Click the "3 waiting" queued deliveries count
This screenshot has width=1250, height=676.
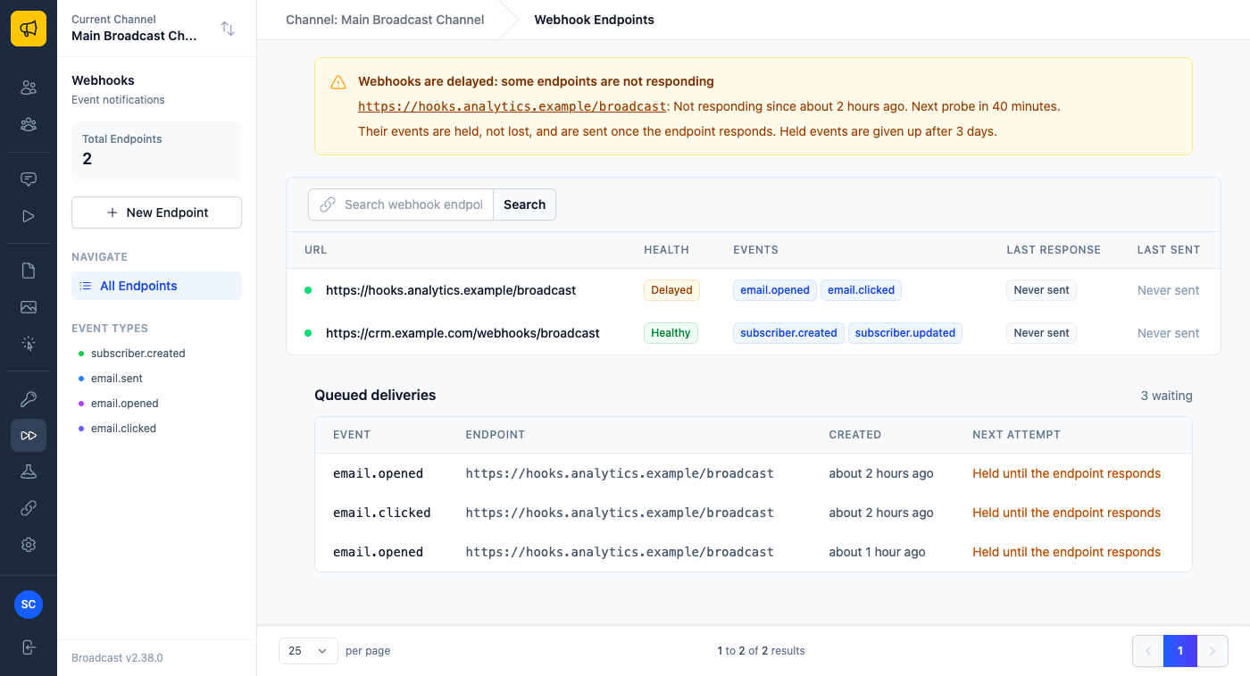(1167, 396)
